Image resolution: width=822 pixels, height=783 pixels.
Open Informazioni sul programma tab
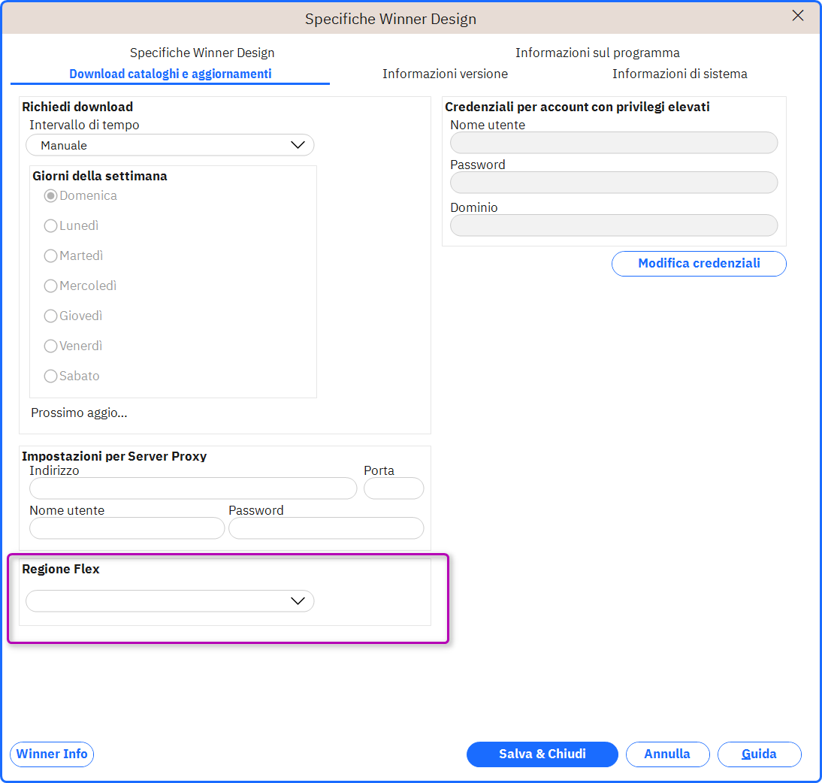(597, 53)
